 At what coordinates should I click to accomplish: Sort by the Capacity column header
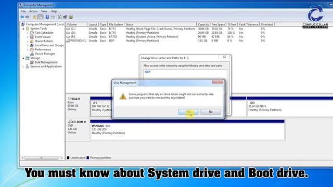pos(203,24)
